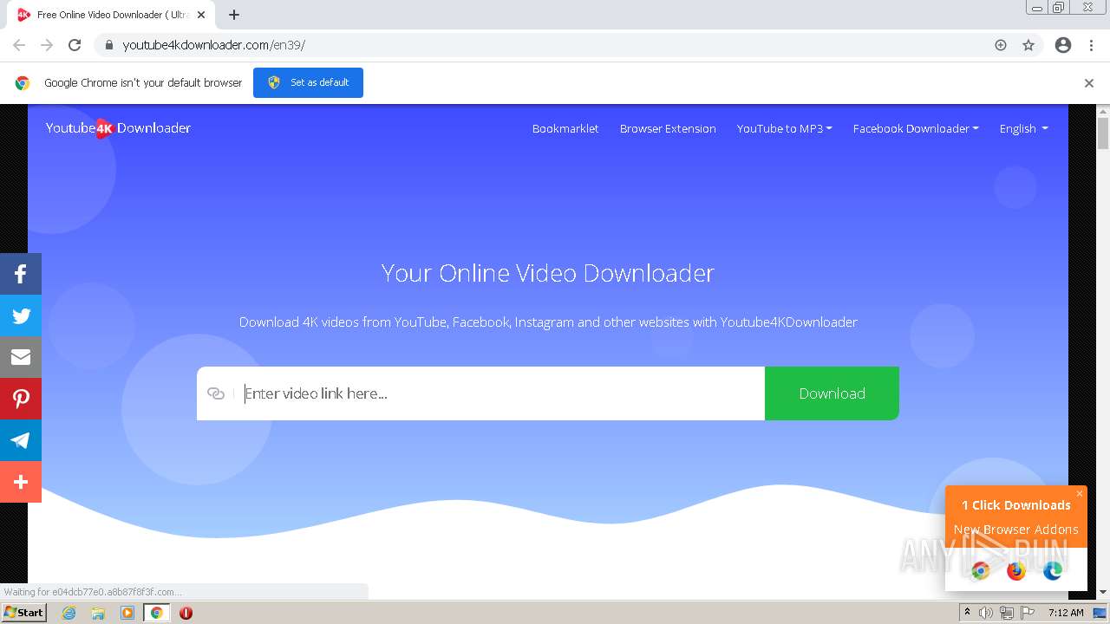Viewport: 1110px width, 624px height.
Task: Open Internet Explorer from taskbar
Action: pos(69,613)
